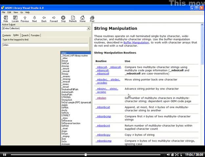Select strrchr index entry
The height and width of the screenshot is (157, 205).
[64, 110]
